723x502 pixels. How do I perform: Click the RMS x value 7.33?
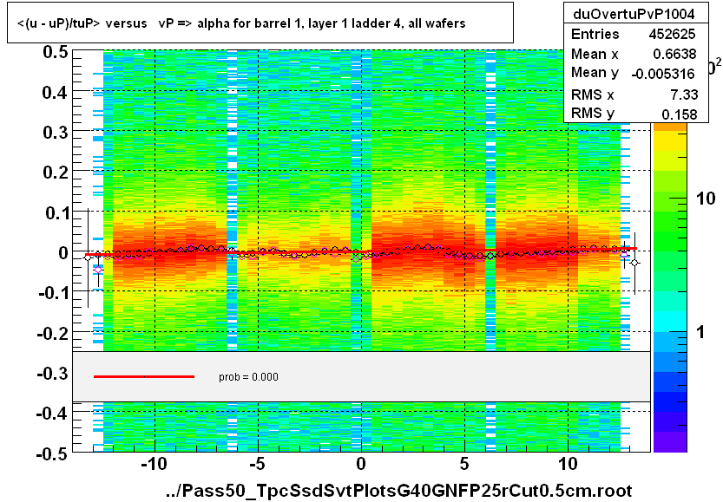[x=684, y=95]
